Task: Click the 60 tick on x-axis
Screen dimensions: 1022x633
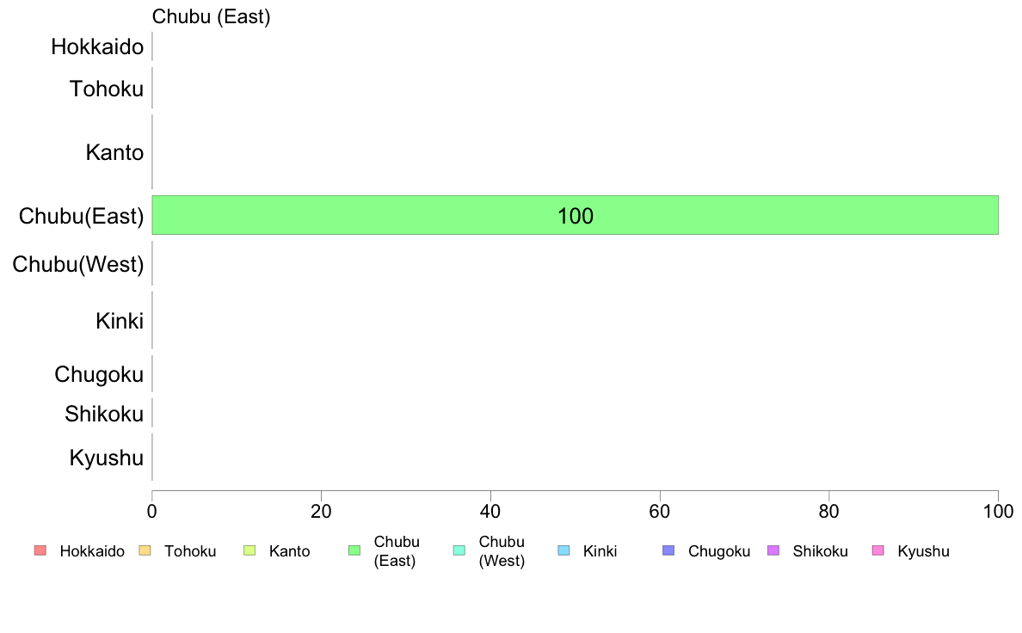Action: [x=660, y=512]
